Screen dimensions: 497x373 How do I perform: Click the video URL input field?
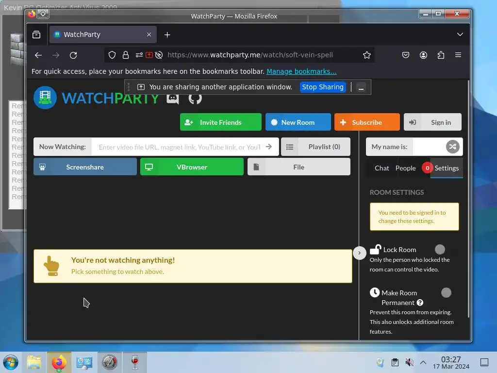pos(180,147)
